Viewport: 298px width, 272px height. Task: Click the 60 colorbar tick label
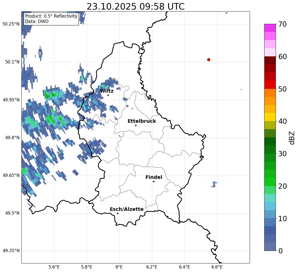coord(282,57)
